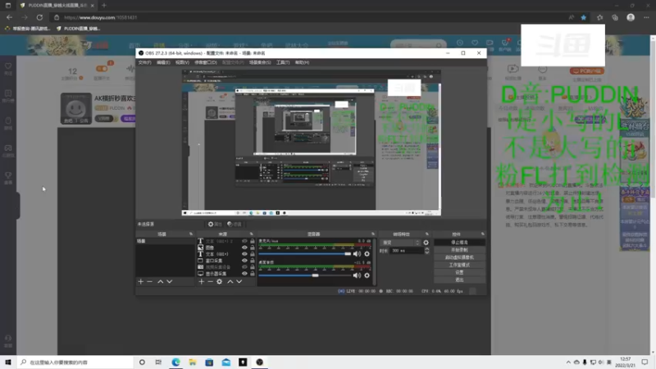Open transition properties gear icon
Viewport: 656px width, 369px height.
coord(426,243)
